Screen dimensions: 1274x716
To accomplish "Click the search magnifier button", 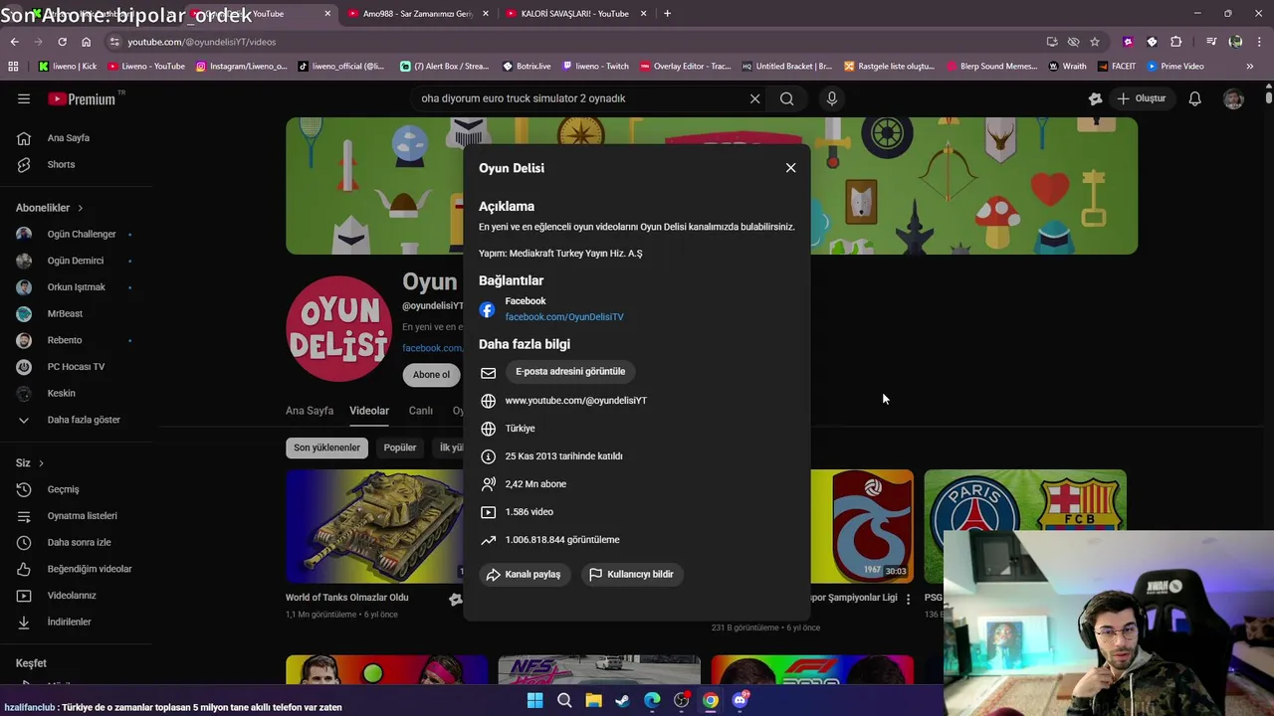I will [x=786, y=98].
